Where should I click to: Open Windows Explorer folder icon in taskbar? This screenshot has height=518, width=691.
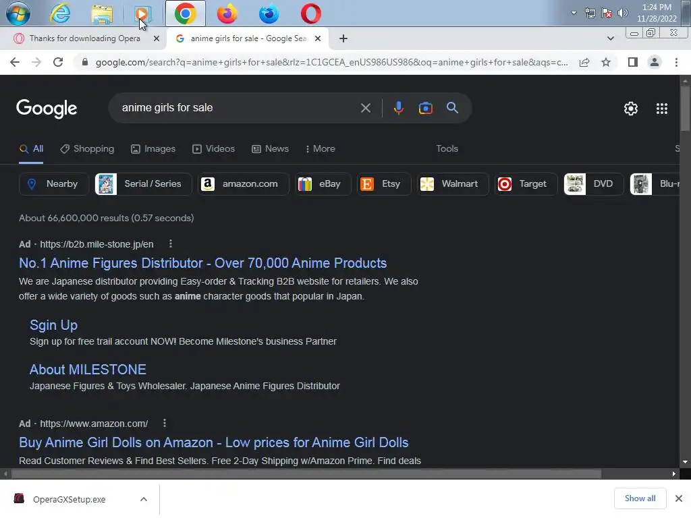(x=102, y=13)
